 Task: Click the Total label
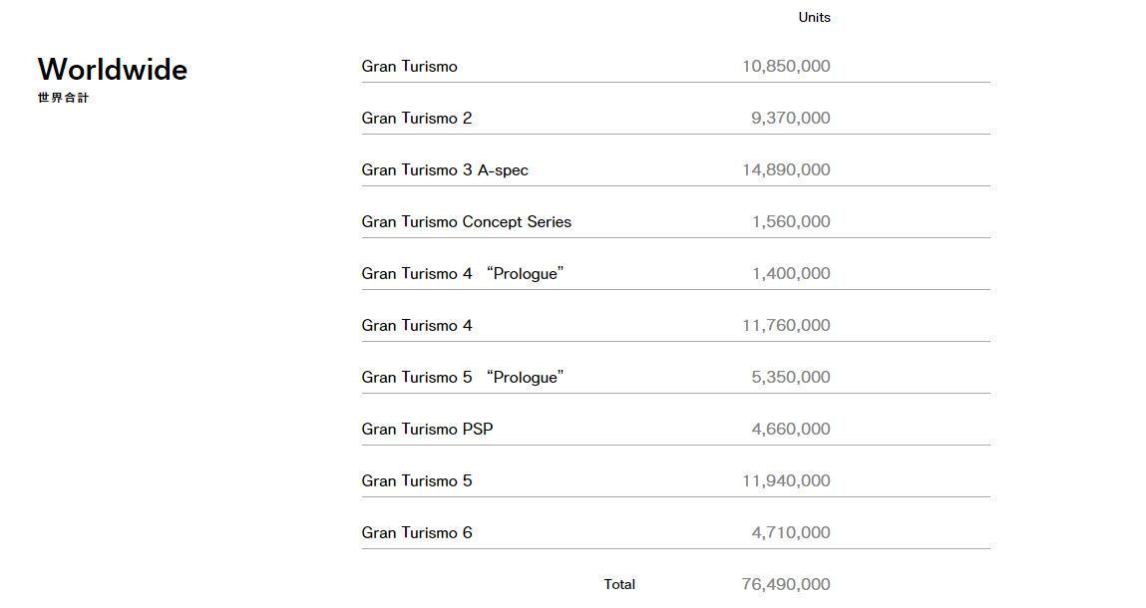click(x=619, y=585)
